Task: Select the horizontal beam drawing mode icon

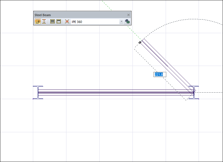Action: 37,22
